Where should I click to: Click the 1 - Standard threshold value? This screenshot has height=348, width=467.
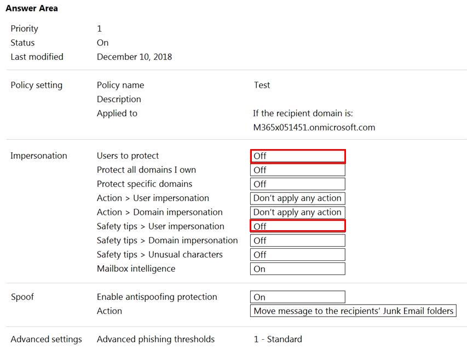278,339
